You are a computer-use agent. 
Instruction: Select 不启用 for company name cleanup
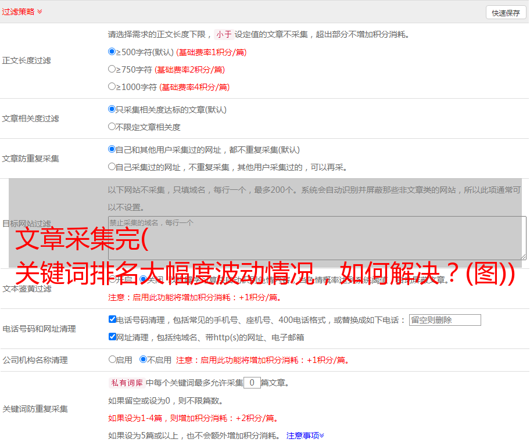coord(143,359)
